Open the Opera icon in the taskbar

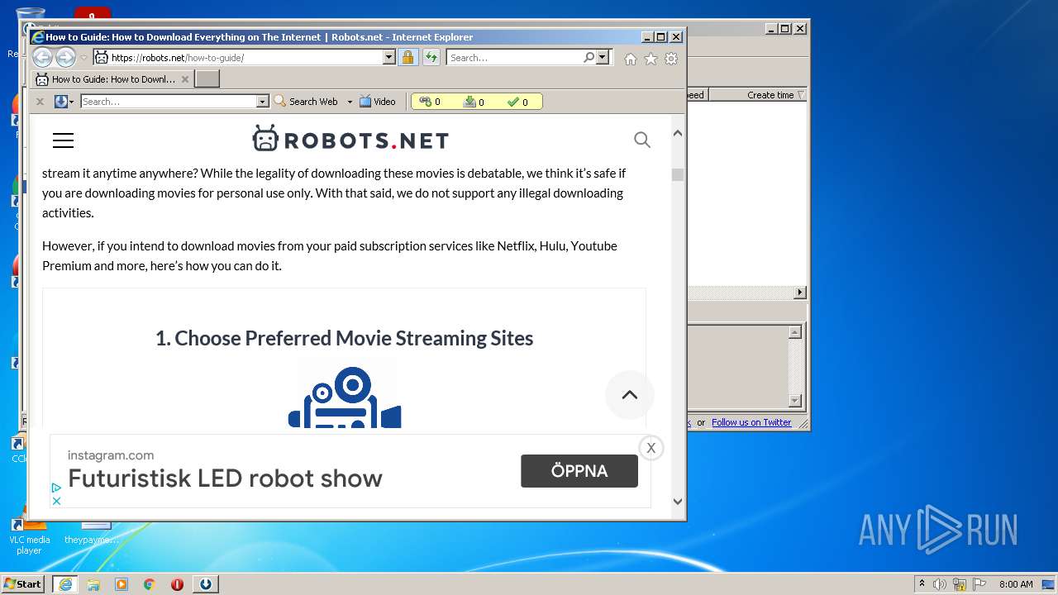tap(177, 584)
